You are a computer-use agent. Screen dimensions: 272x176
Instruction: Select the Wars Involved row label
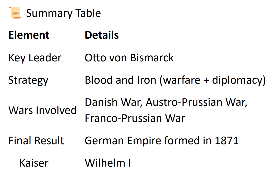coord(42,110)
